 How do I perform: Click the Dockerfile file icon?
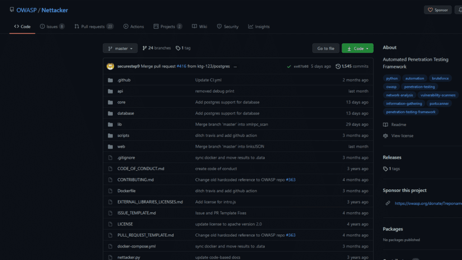pyautogui.click(x=110, y=191)
